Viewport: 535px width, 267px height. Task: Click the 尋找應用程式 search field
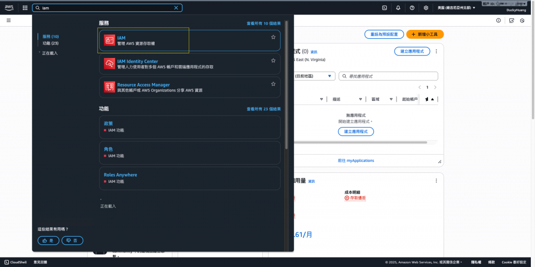[x=388, y=76]
